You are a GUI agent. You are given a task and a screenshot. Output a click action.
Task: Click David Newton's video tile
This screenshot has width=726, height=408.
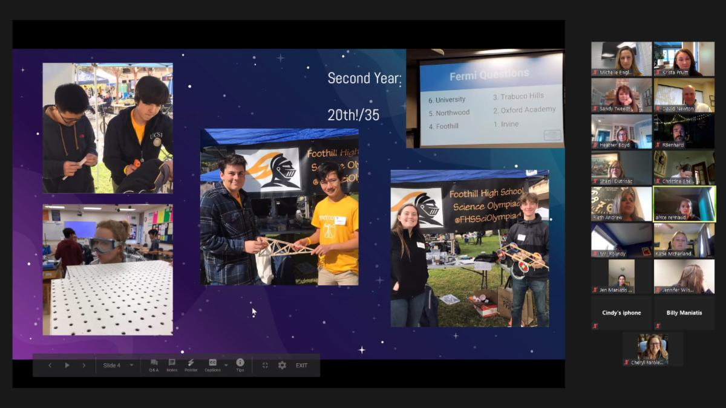[x=684, y=95]
